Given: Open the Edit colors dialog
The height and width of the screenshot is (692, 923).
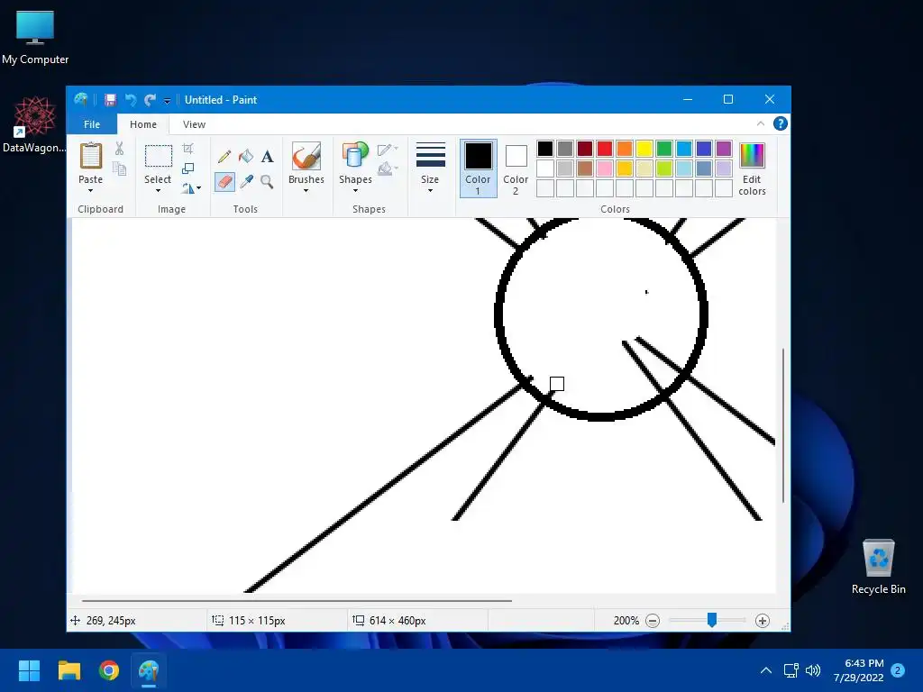Looking at the screenshot, I should tap(752, 168).
